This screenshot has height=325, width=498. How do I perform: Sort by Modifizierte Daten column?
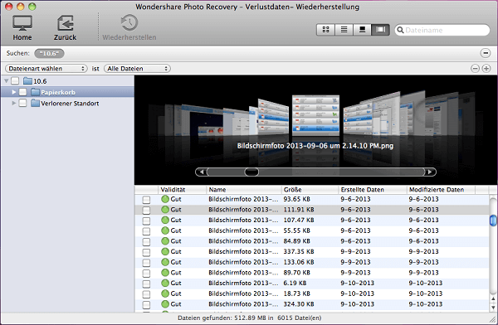(441, 190)
